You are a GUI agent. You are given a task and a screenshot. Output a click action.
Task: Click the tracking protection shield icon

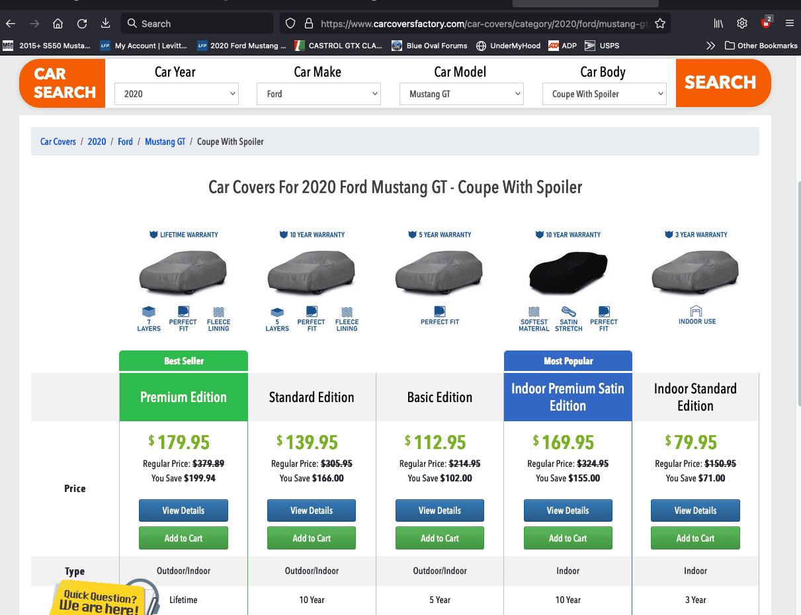pos(290,24)
